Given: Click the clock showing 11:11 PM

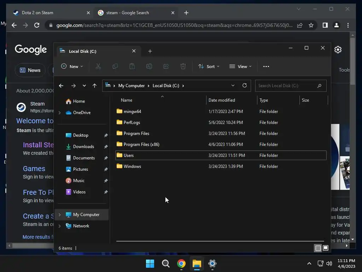Looking at the screenshot, I should pyautogui.click(x=346, y=261).
